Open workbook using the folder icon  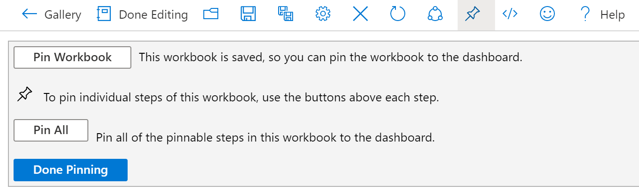(x=211, y=14)
